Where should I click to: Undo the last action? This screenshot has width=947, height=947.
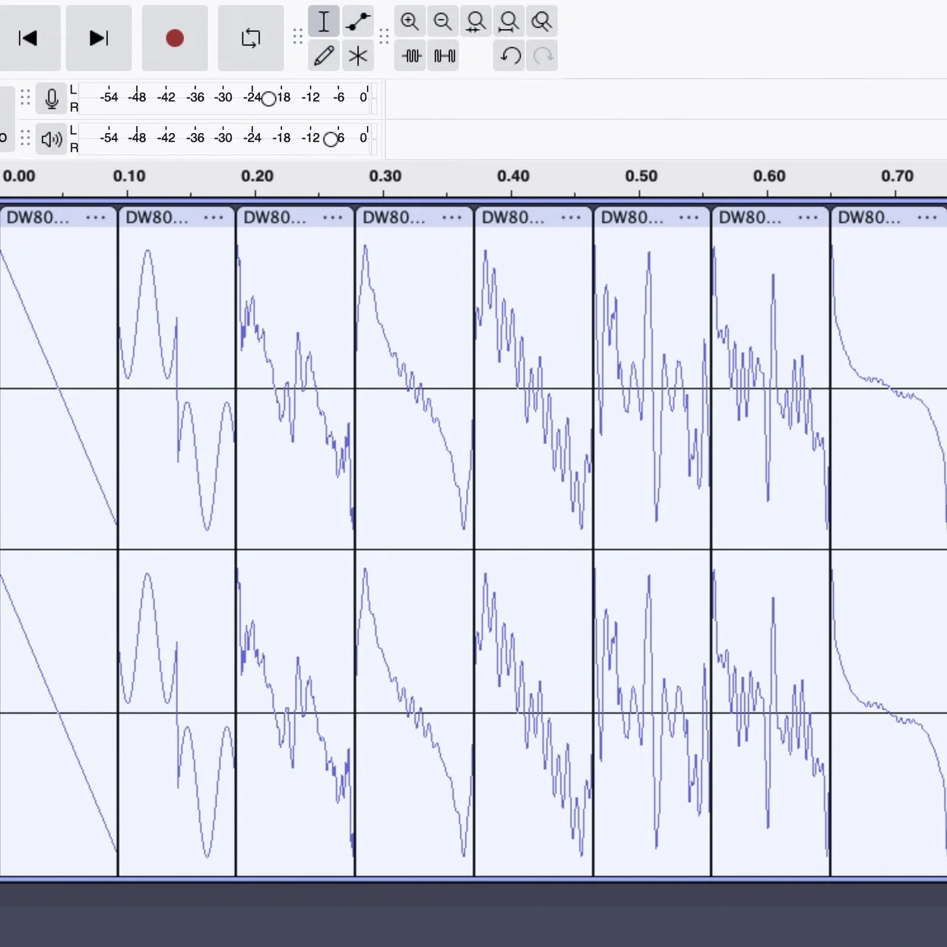click(509, 55)
